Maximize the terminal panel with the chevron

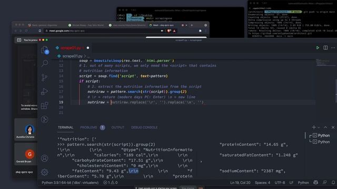(325, 127)
